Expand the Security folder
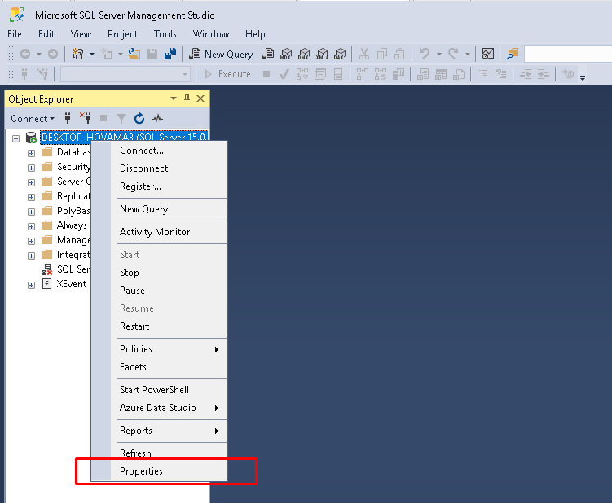Image resolution: width=612 pixels, height=503 pixels. [x=31, y=168]
